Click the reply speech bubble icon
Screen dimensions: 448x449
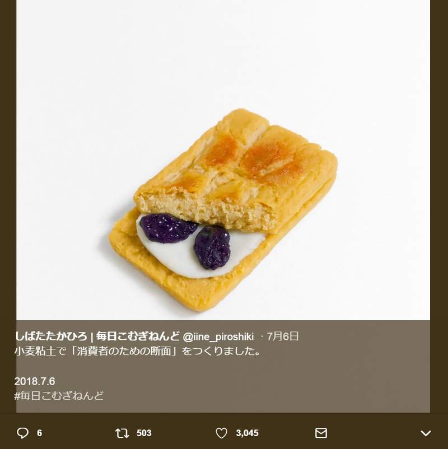click(22, 433)
